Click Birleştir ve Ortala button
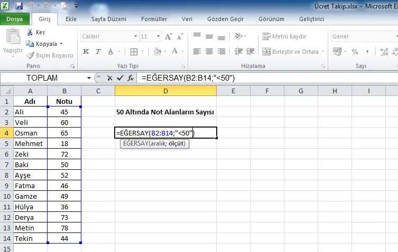Image resolution: width=398 pixels, height=252 pixels. 291,52
